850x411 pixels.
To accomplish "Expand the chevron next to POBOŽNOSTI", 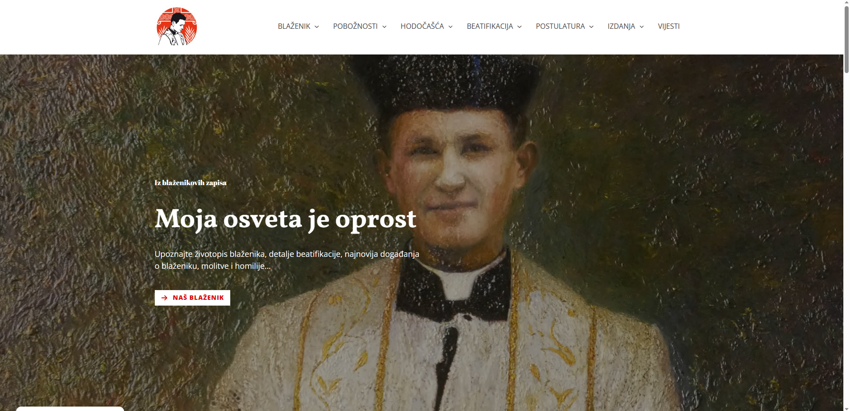I will [384, 27].
